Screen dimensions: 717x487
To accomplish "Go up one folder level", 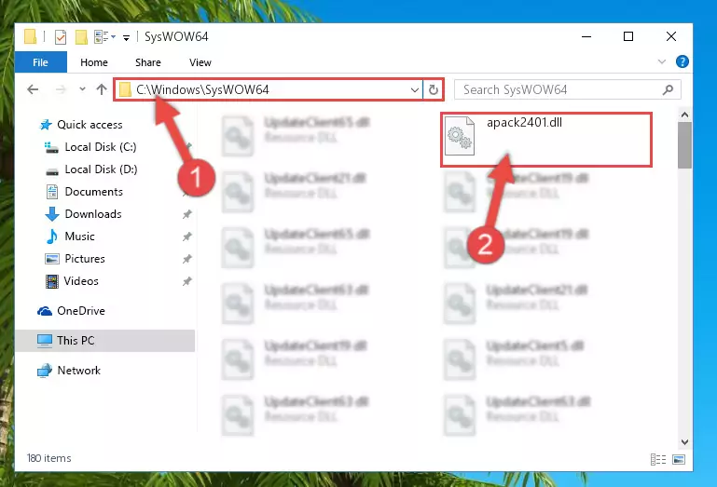I will click(102, 89).
